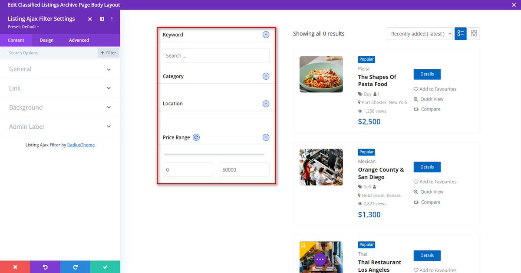The height and width of the screenshot is (273, 521).
Task: Expand the General settings section
Action: point(60,69)
